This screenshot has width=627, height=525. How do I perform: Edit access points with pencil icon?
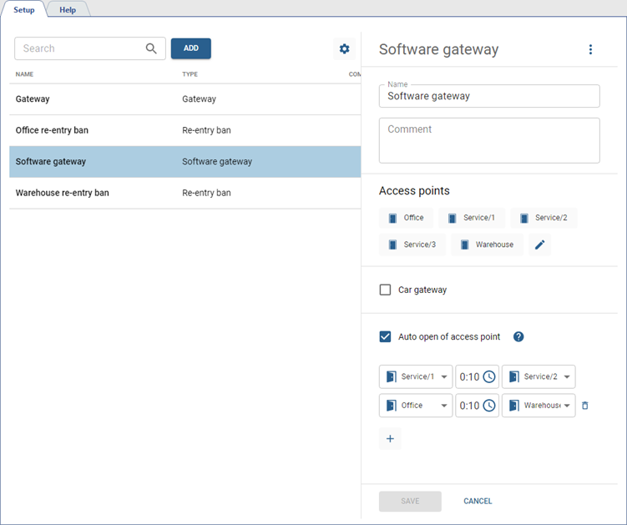point(539,245)
